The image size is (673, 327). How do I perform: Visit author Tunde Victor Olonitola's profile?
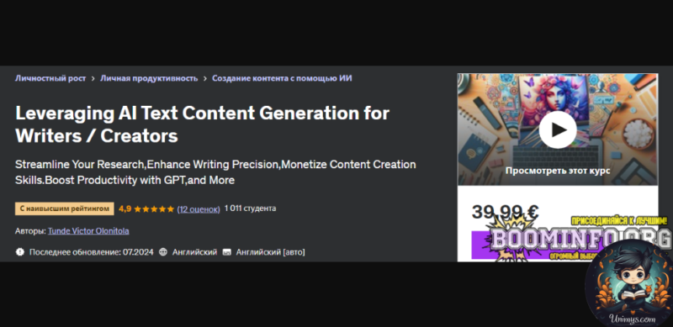[x=88, y=231]
